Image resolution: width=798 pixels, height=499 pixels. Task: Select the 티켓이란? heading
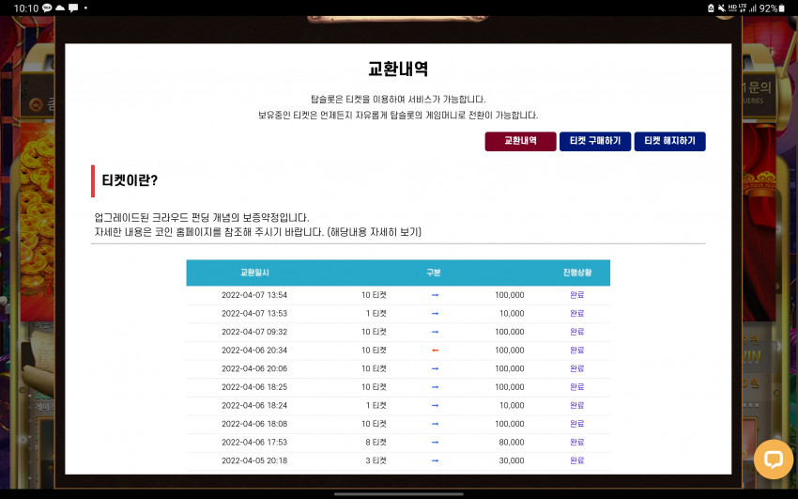click(130, 180)
